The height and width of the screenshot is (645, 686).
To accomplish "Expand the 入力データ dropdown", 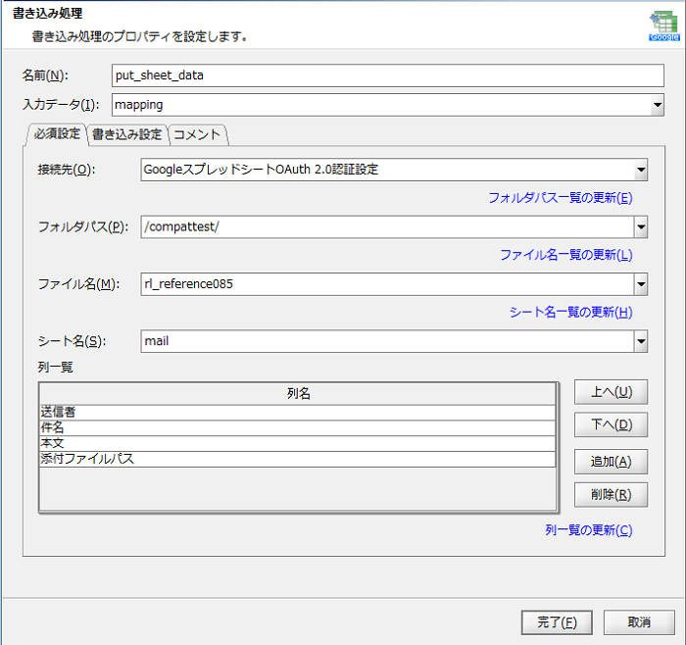I will 657,104.
